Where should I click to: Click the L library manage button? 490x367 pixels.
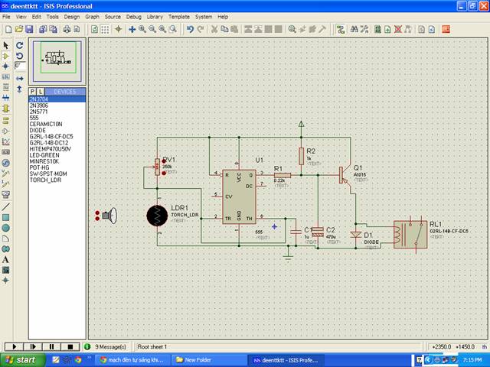40,92
